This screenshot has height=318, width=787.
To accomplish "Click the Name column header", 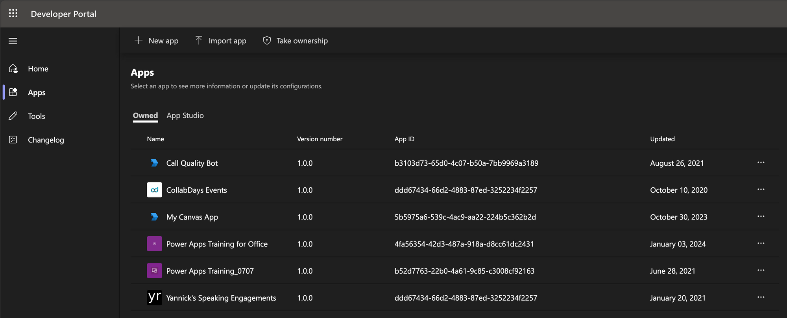I will (x=155, y=139).
